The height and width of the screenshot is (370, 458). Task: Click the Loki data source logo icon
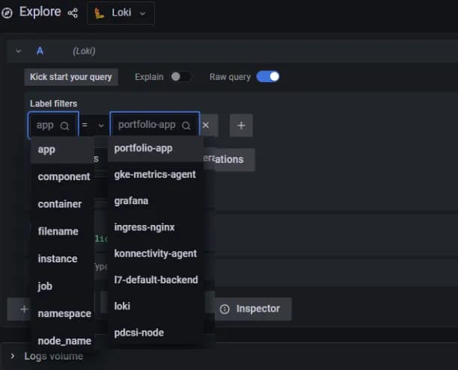click(99, 13)
